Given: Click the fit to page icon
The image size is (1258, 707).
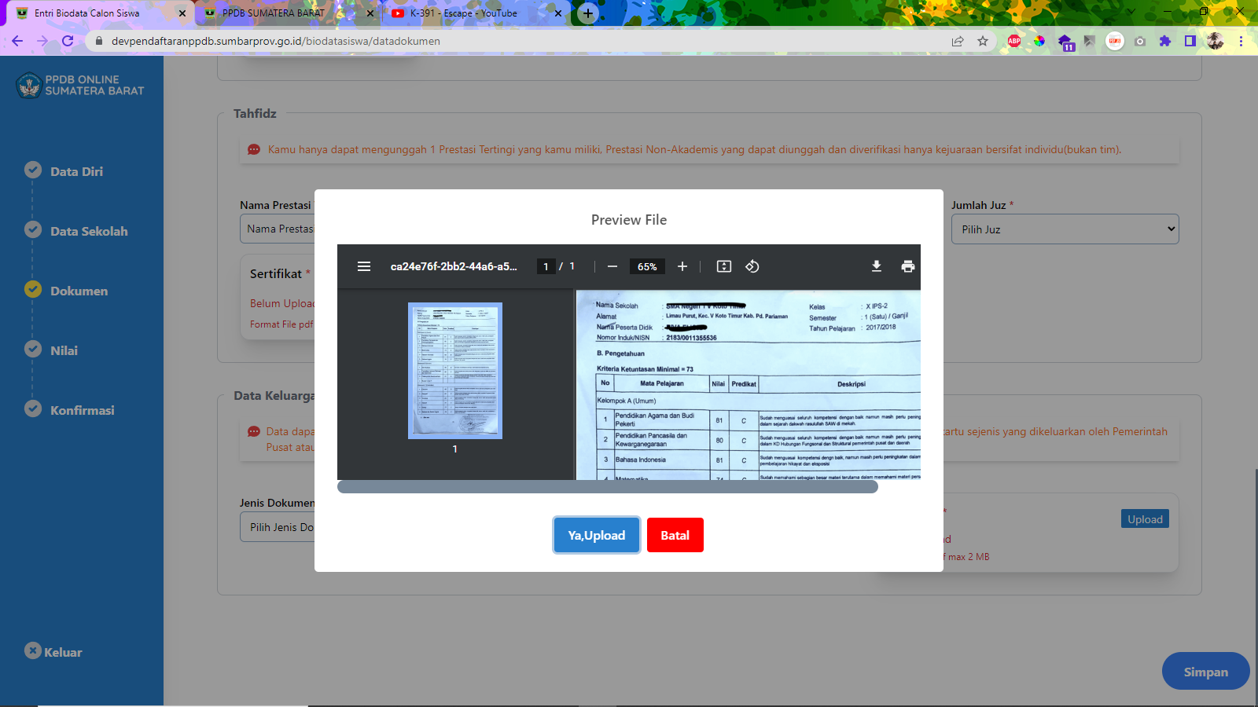Looking at the screenshot, I should pos(724,266).
